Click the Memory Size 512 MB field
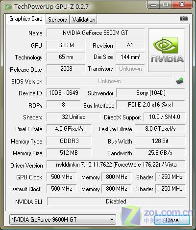196x230 pixels. pyautogui.click(x=69, y=153)
